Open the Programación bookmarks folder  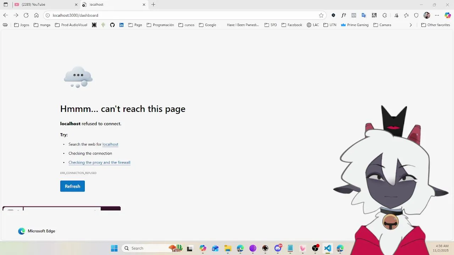[160, 25]
